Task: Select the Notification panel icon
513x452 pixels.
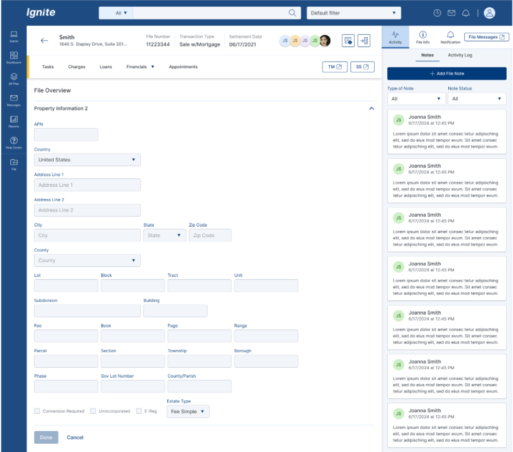Action: pyautogui.click(x=450, y=37)
